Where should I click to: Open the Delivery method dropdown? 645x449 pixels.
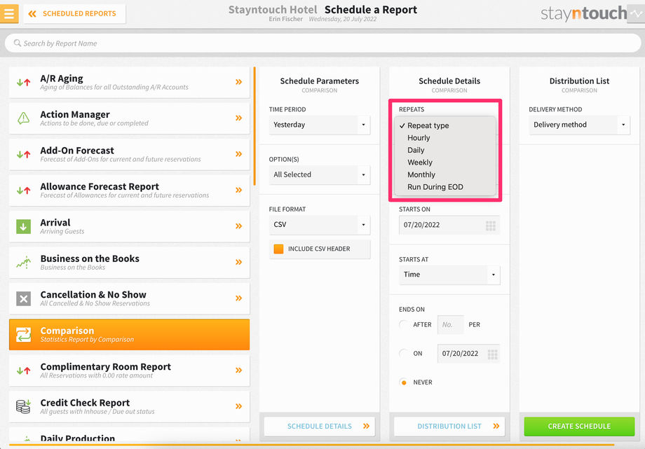point(579,125)
